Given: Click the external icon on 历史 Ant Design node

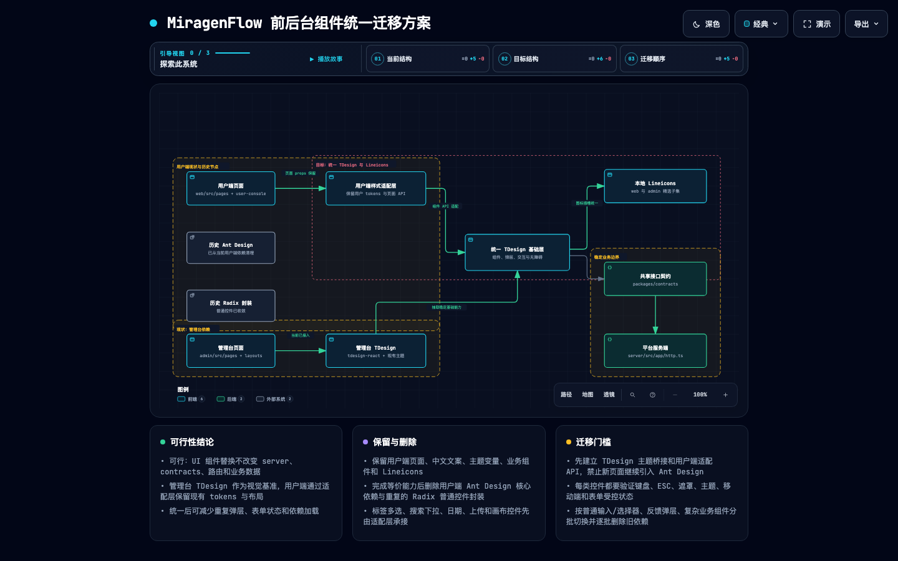Looking at the screenshot, I should pos(192,237).
